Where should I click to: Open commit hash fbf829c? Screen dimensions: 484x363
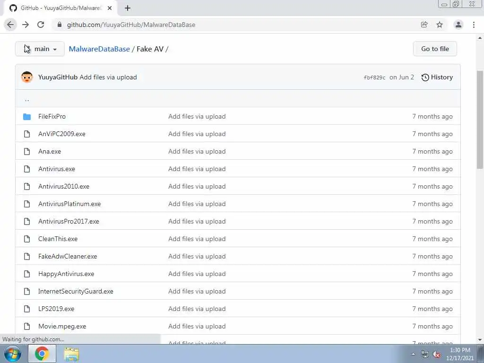tap(374, 78)
